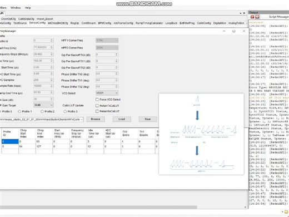289x217 pixels.
Task: Click the Profile Id spinner arrows
Action: (x=52, y=41)
